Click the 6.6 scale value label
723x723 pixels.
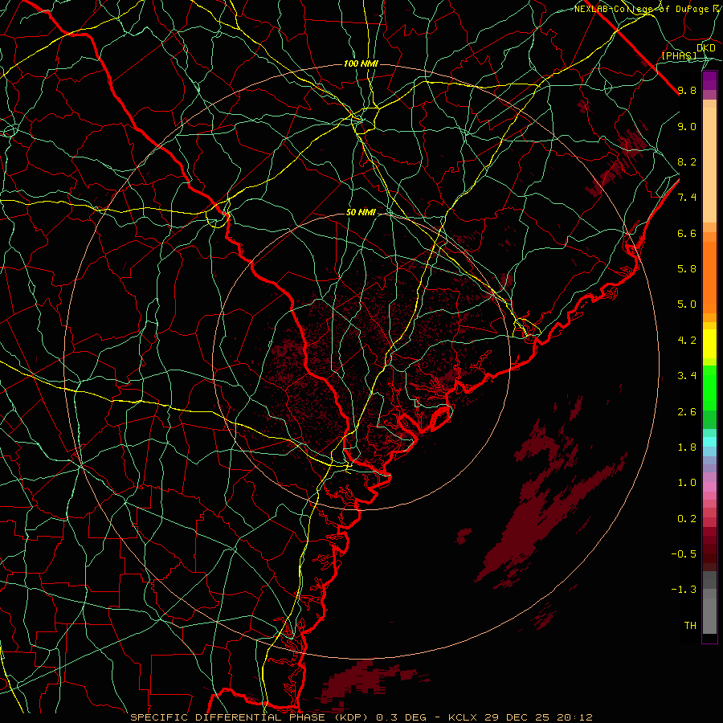click(x=687, y=233)
